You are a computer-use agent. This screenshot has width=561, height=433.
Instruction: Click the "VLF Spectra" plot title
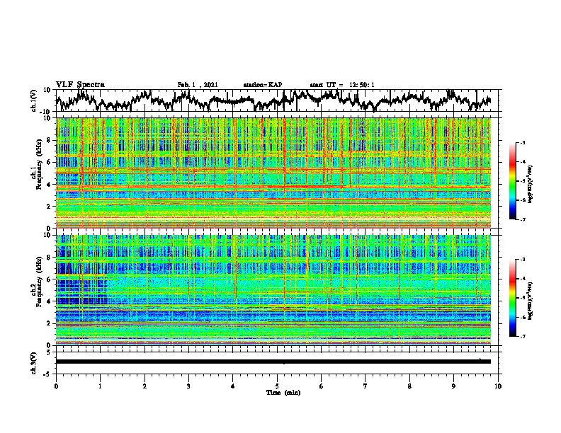[80, 85]
